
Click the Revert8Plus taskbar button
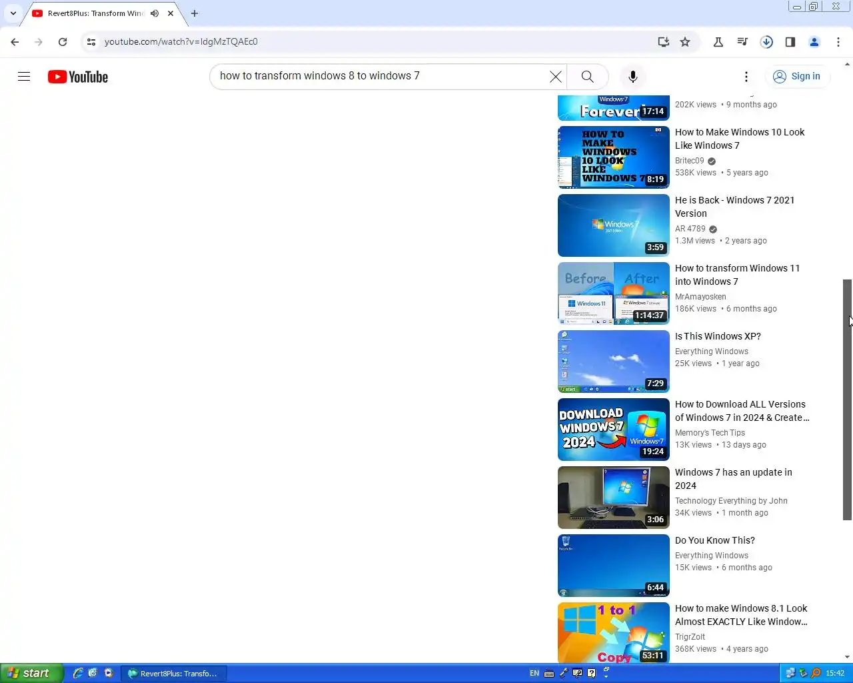pos(173,674)
